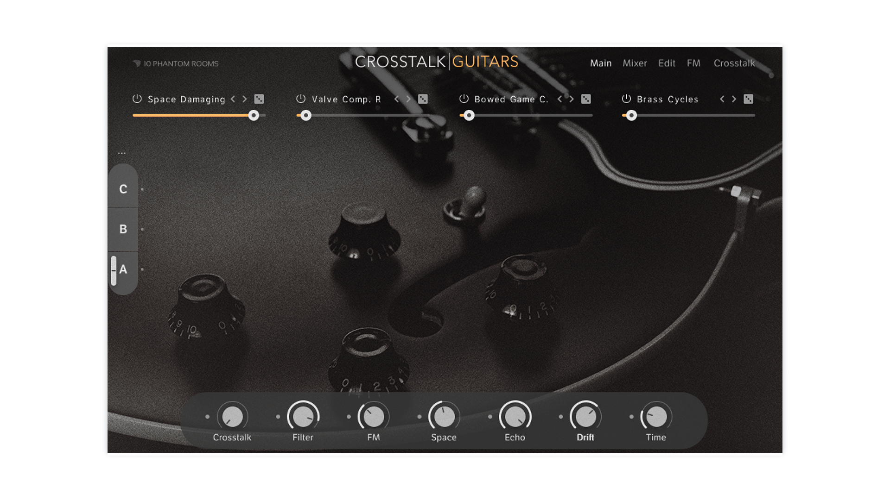Click the active snapshot A slot
Image resolution: width=890 pixels, height=500 pixels.
point(123,269)
